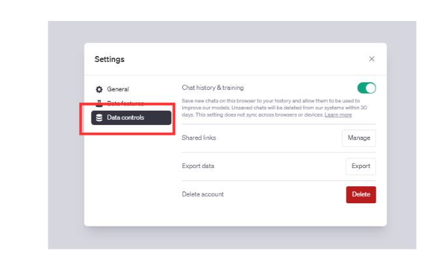Click the chat history description paragraph
Screen dimensions: 448x271
(268, 107)
